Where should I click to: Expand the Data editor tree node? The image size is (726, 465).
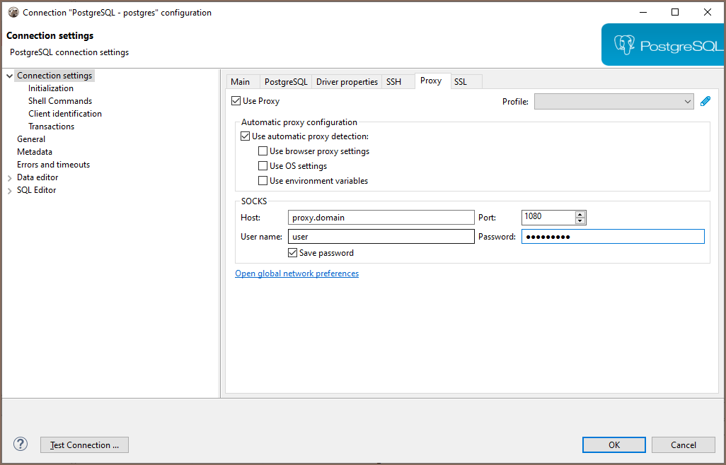pos(10,178)
